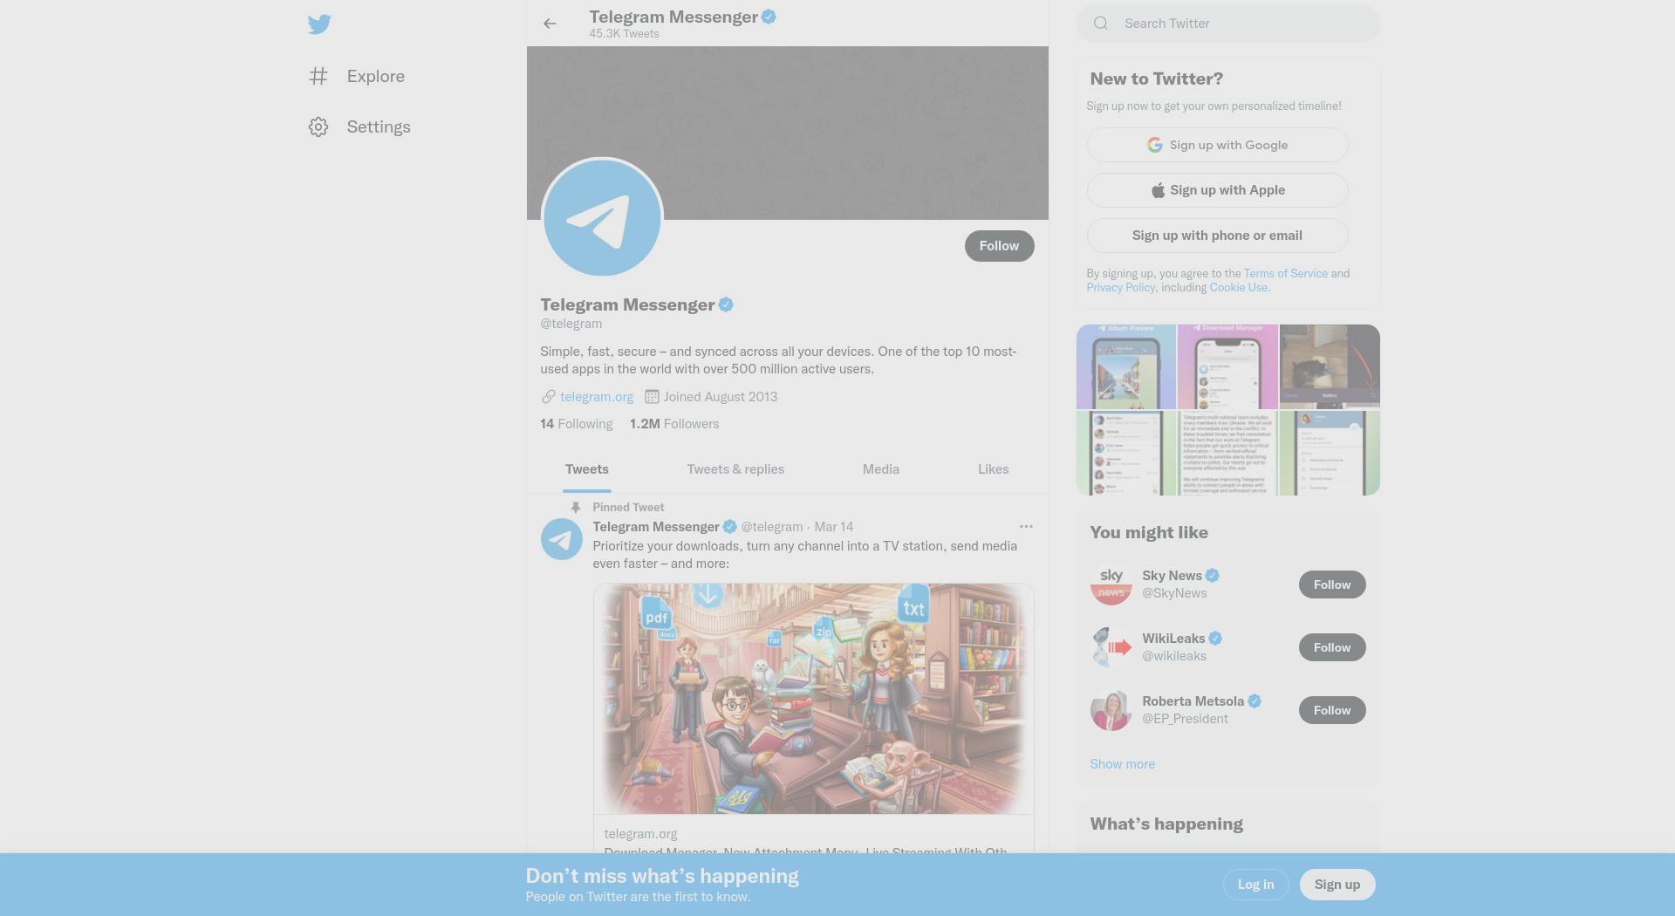1675x916 pixels.
Task: Open Settings from the sidebar
Action: pos(359,127)
